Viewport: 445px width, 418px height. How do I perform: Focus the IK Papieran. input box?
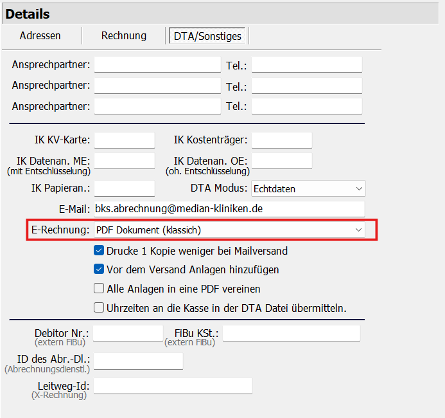(x=125, y=188)
